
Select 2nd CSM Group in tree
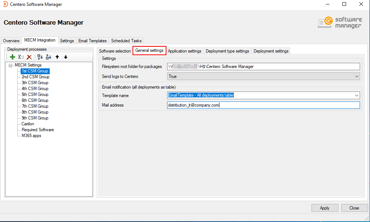[36, 77]
